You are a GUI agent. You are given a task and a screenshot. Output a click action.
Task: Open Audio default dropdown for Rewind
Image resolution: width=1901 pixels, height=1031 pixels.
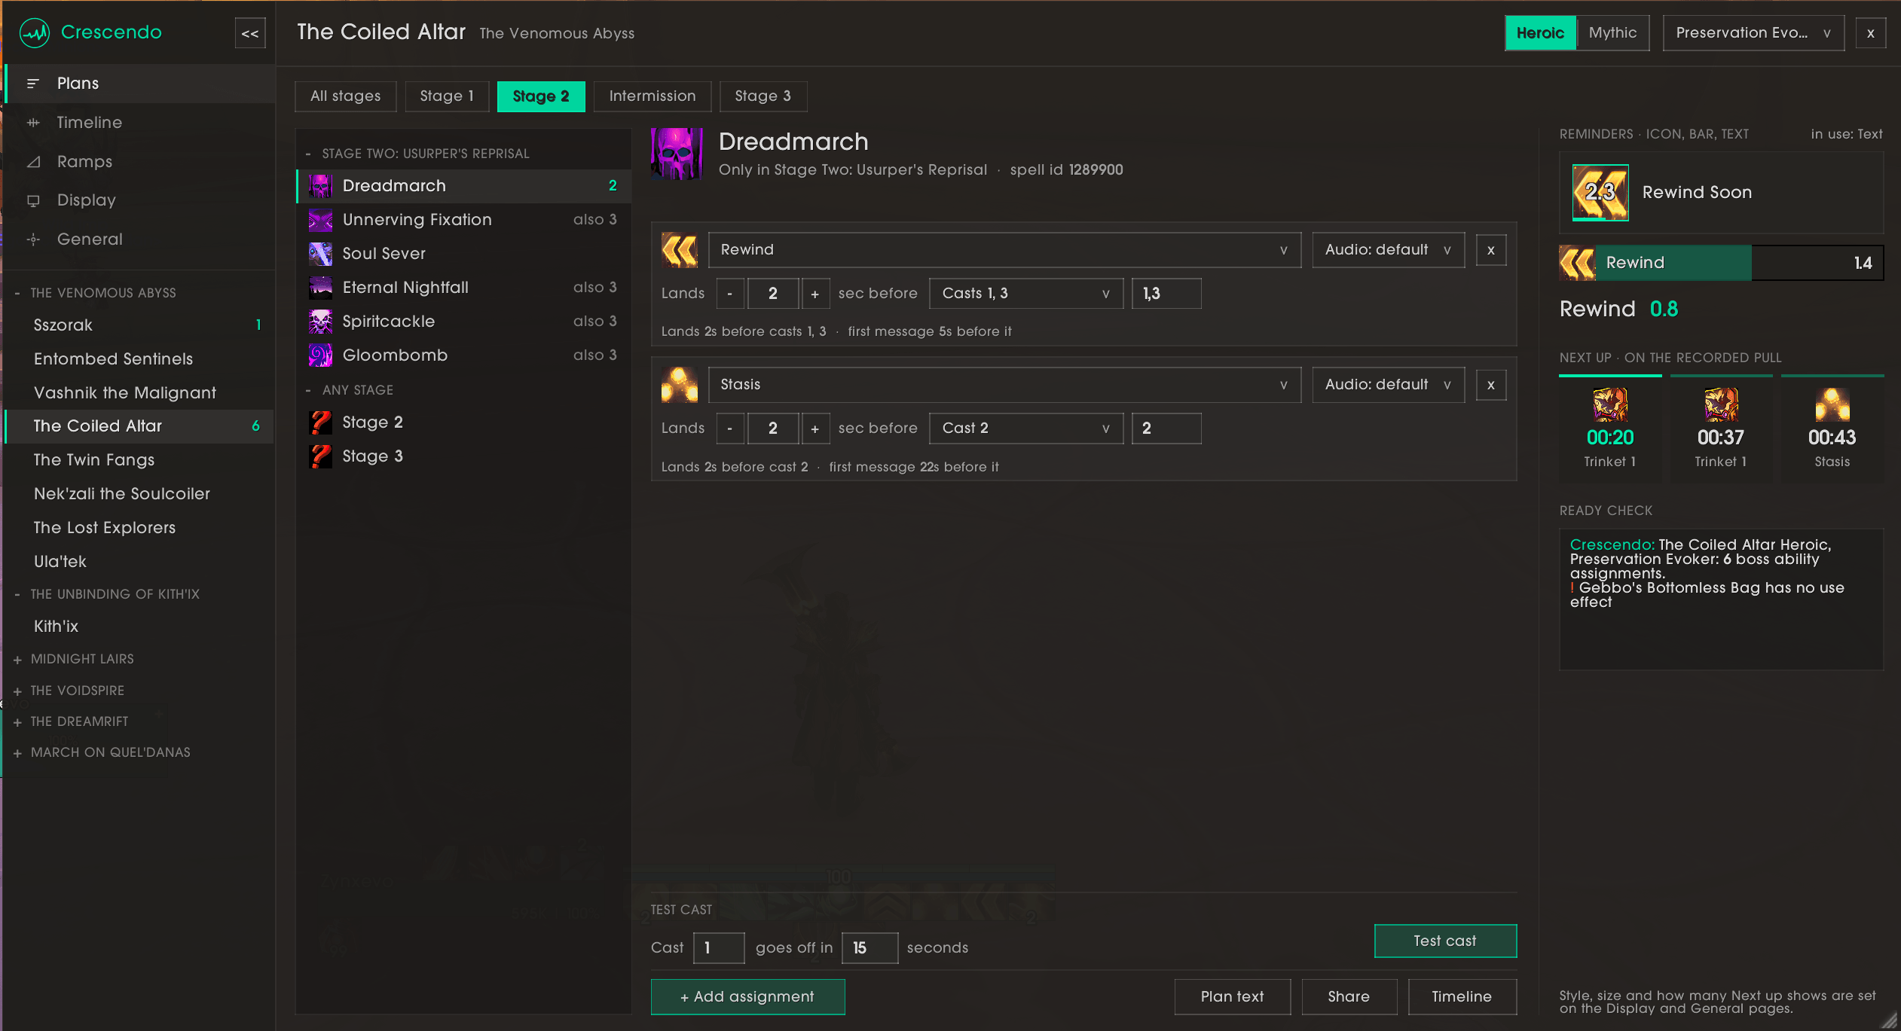coord(1388,250)
